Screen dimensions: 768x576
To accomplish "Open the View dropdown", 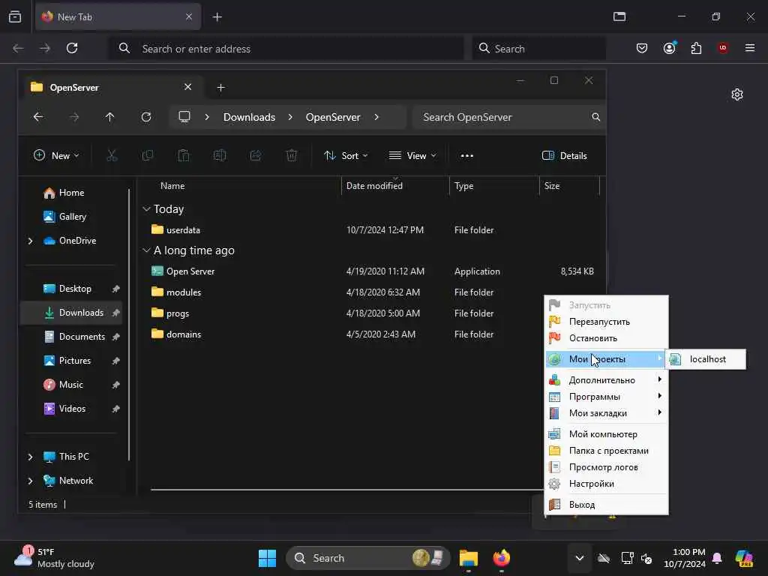I will [412, 156].
